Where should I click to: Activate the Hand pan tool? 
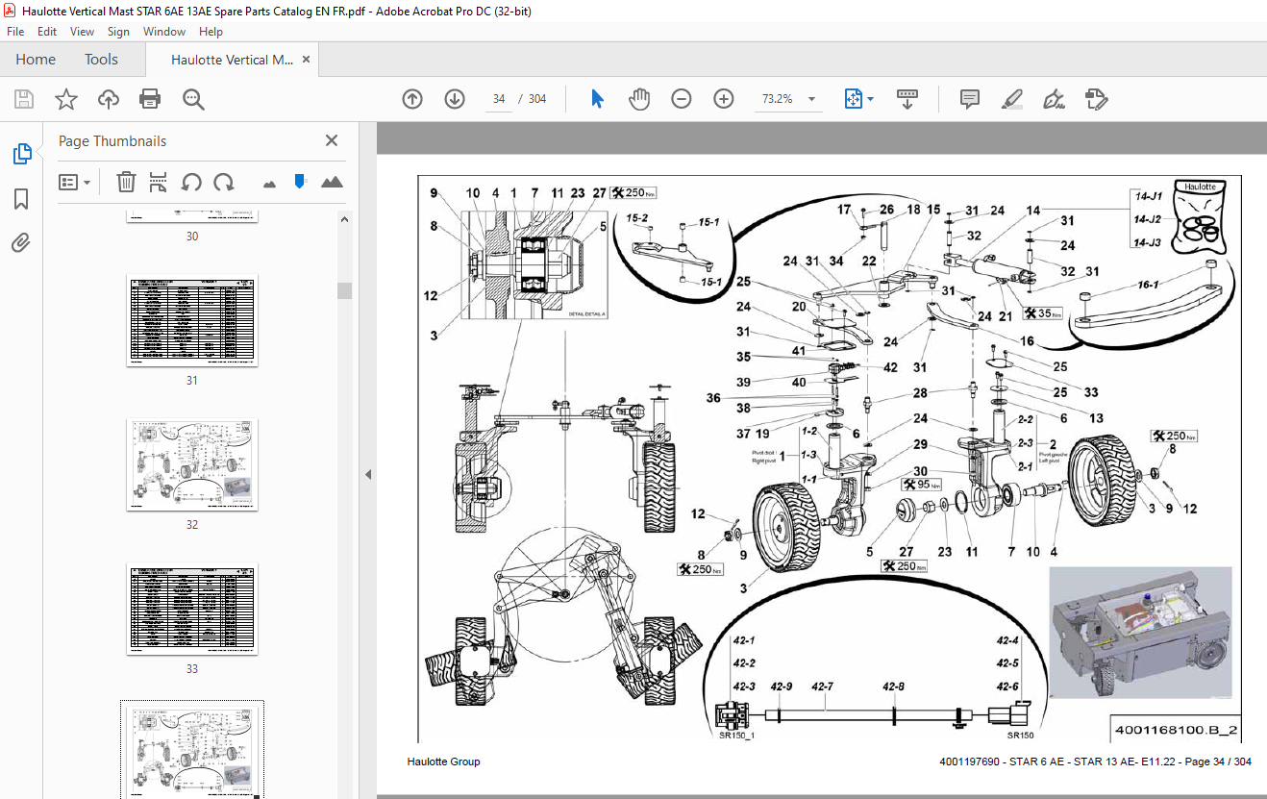coord(639,99)
